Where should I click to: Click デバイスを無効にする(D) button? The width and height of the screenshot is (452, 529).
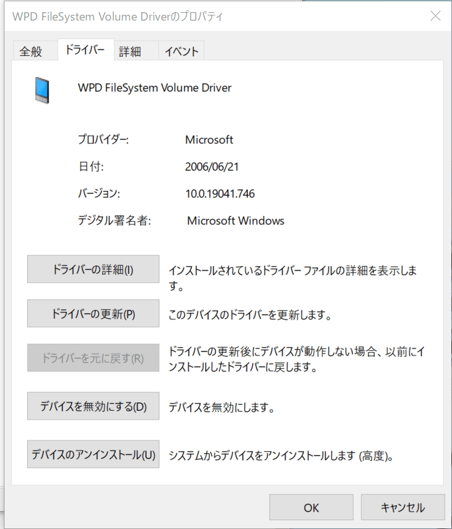tap(93, 406)
